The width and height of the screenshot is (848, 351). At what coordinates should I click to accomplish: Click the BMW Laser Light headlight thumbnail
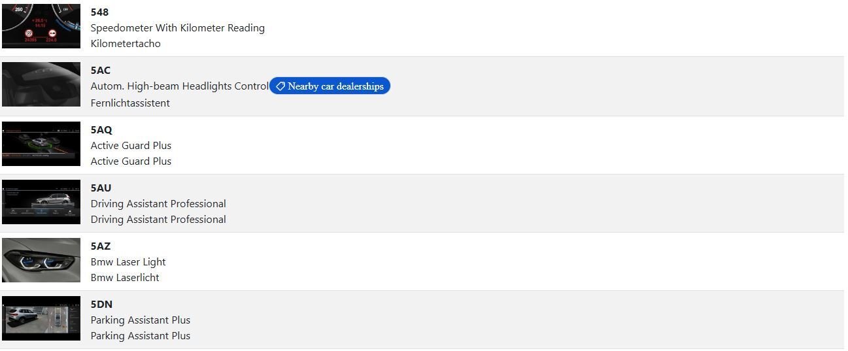[41, 260]
